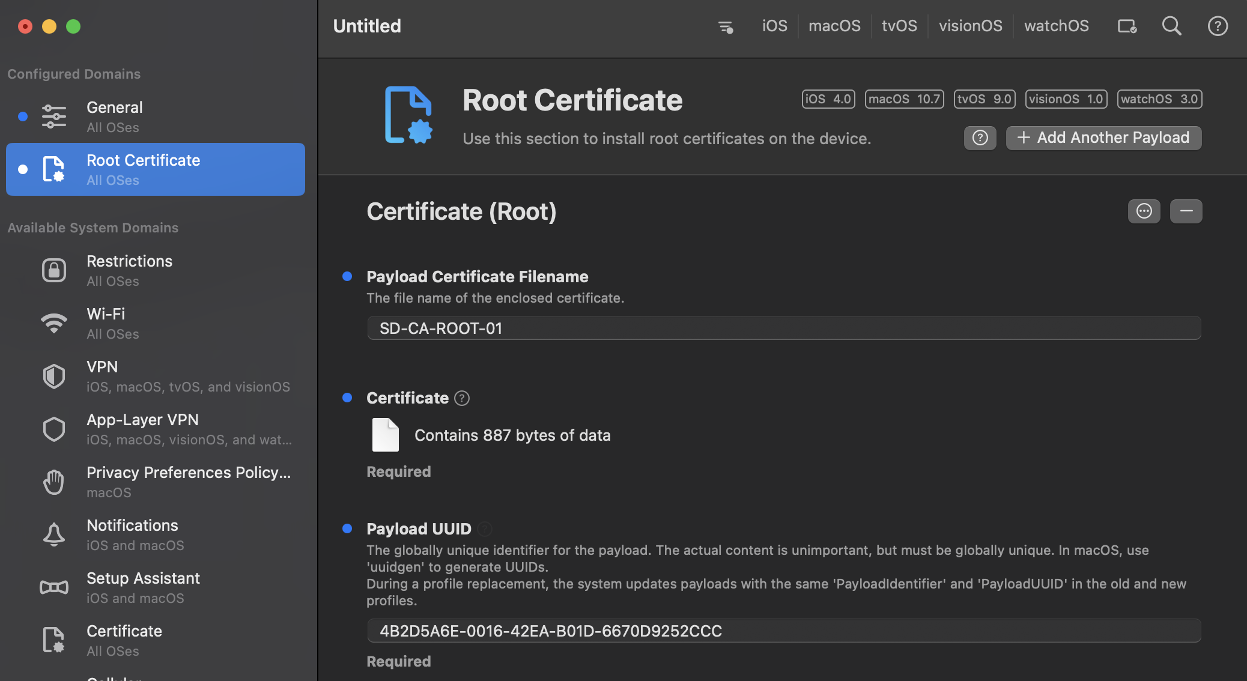Viewport: 1247px width, 681px height.
Task: Click the Restrictions lock icon in sidebar
Action: click(54, 270)
